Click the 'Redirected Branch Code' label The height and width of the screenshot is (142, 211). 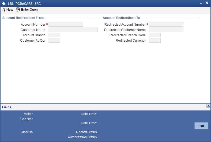point(127,35)
